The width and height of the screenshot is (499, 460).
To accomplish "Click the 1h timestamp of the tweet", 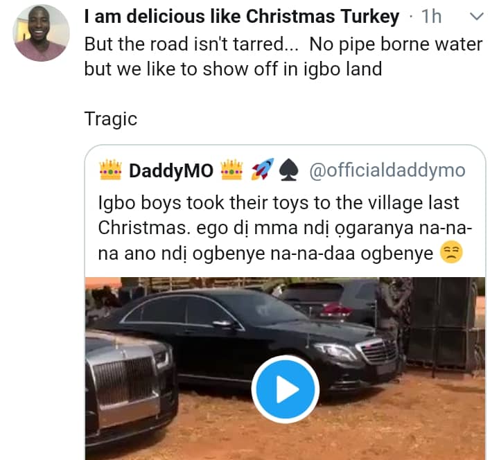I will (431, 17).
